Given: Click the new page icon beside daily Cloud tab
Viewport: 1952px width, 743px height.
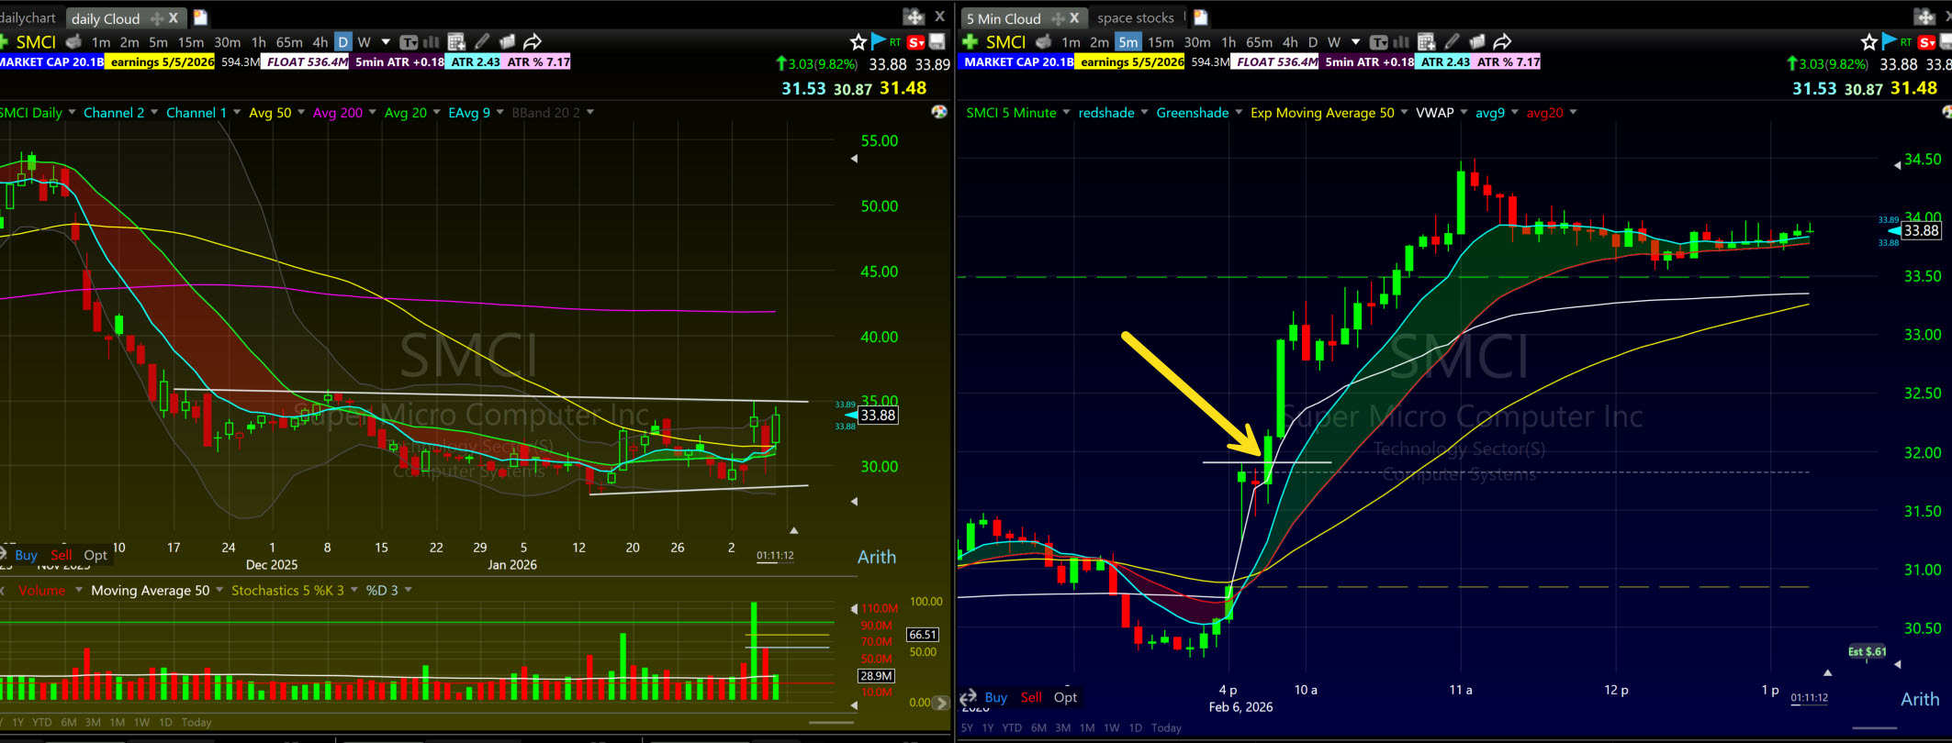Looking at the screenshot, I should [x=200, y=17].
